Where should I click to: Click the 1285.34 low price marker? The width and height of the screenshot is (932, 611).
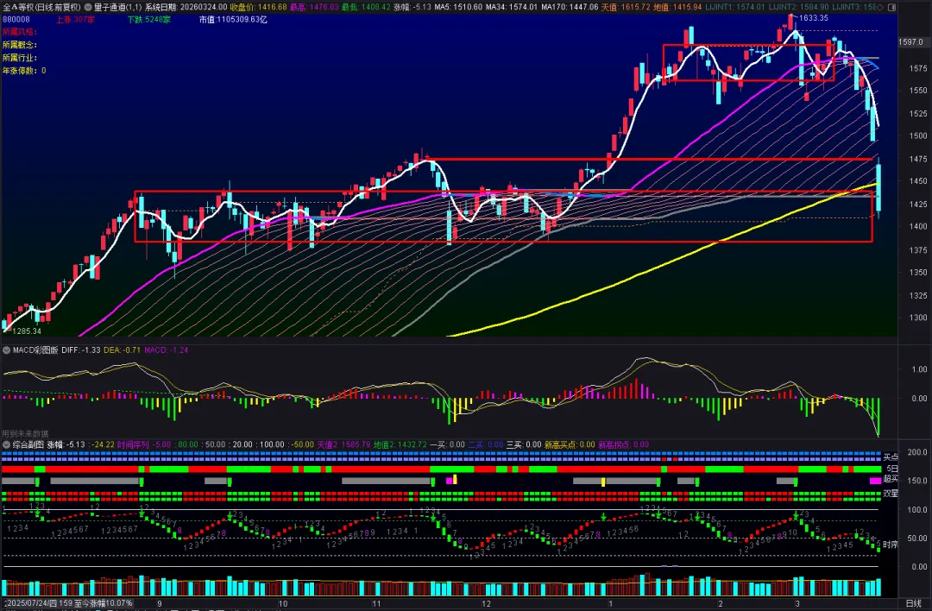click(x=27, y=331)
